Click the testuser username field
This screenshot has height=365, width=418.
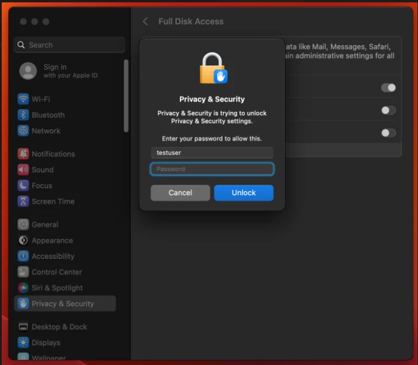click(212, 153)
